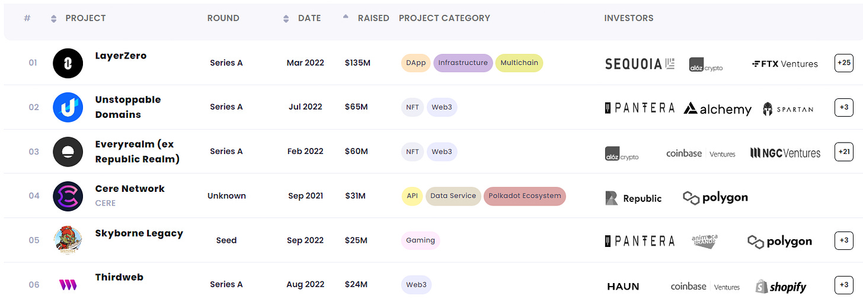
Task: Open the Cere Network project link
Action: pos(130,189)
